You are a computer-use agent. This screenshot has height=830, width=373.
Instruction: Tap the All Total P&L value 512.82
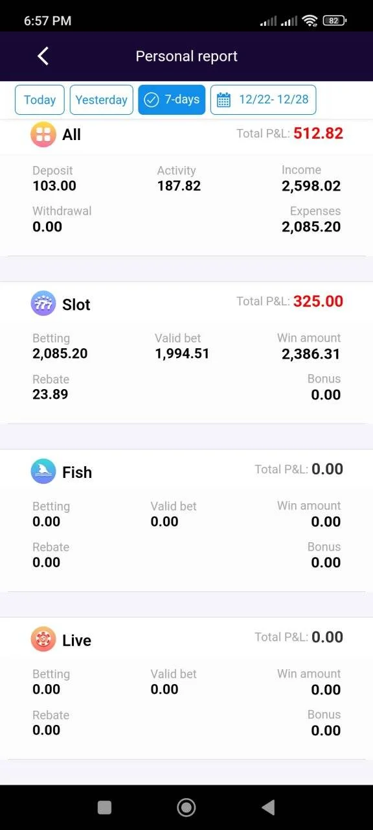pyautogui.click(x=318, y=134)
